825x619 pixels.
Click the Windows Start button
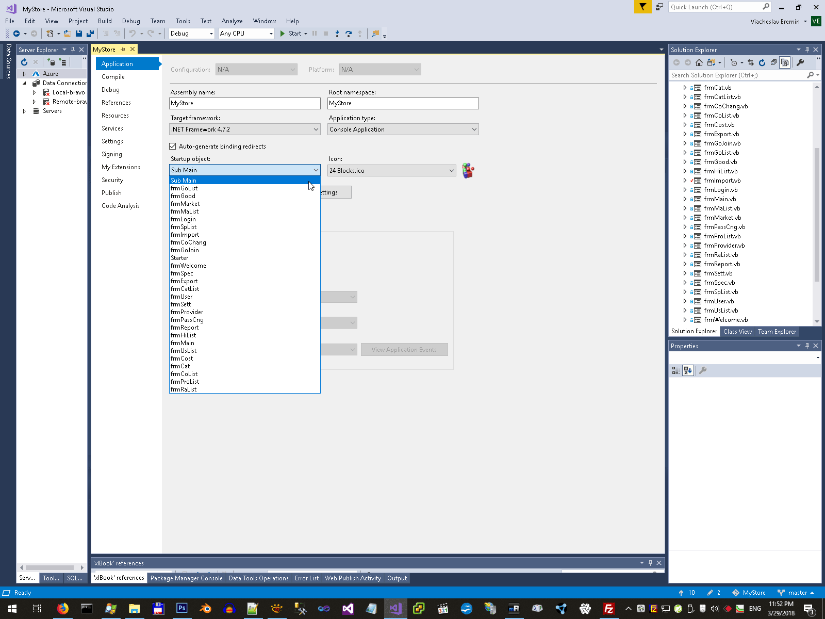click(x=12, y=609)
